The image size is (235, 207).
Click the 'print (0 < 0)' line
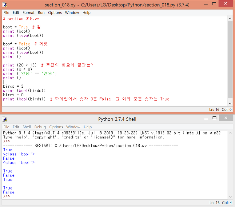pos(18,69)
